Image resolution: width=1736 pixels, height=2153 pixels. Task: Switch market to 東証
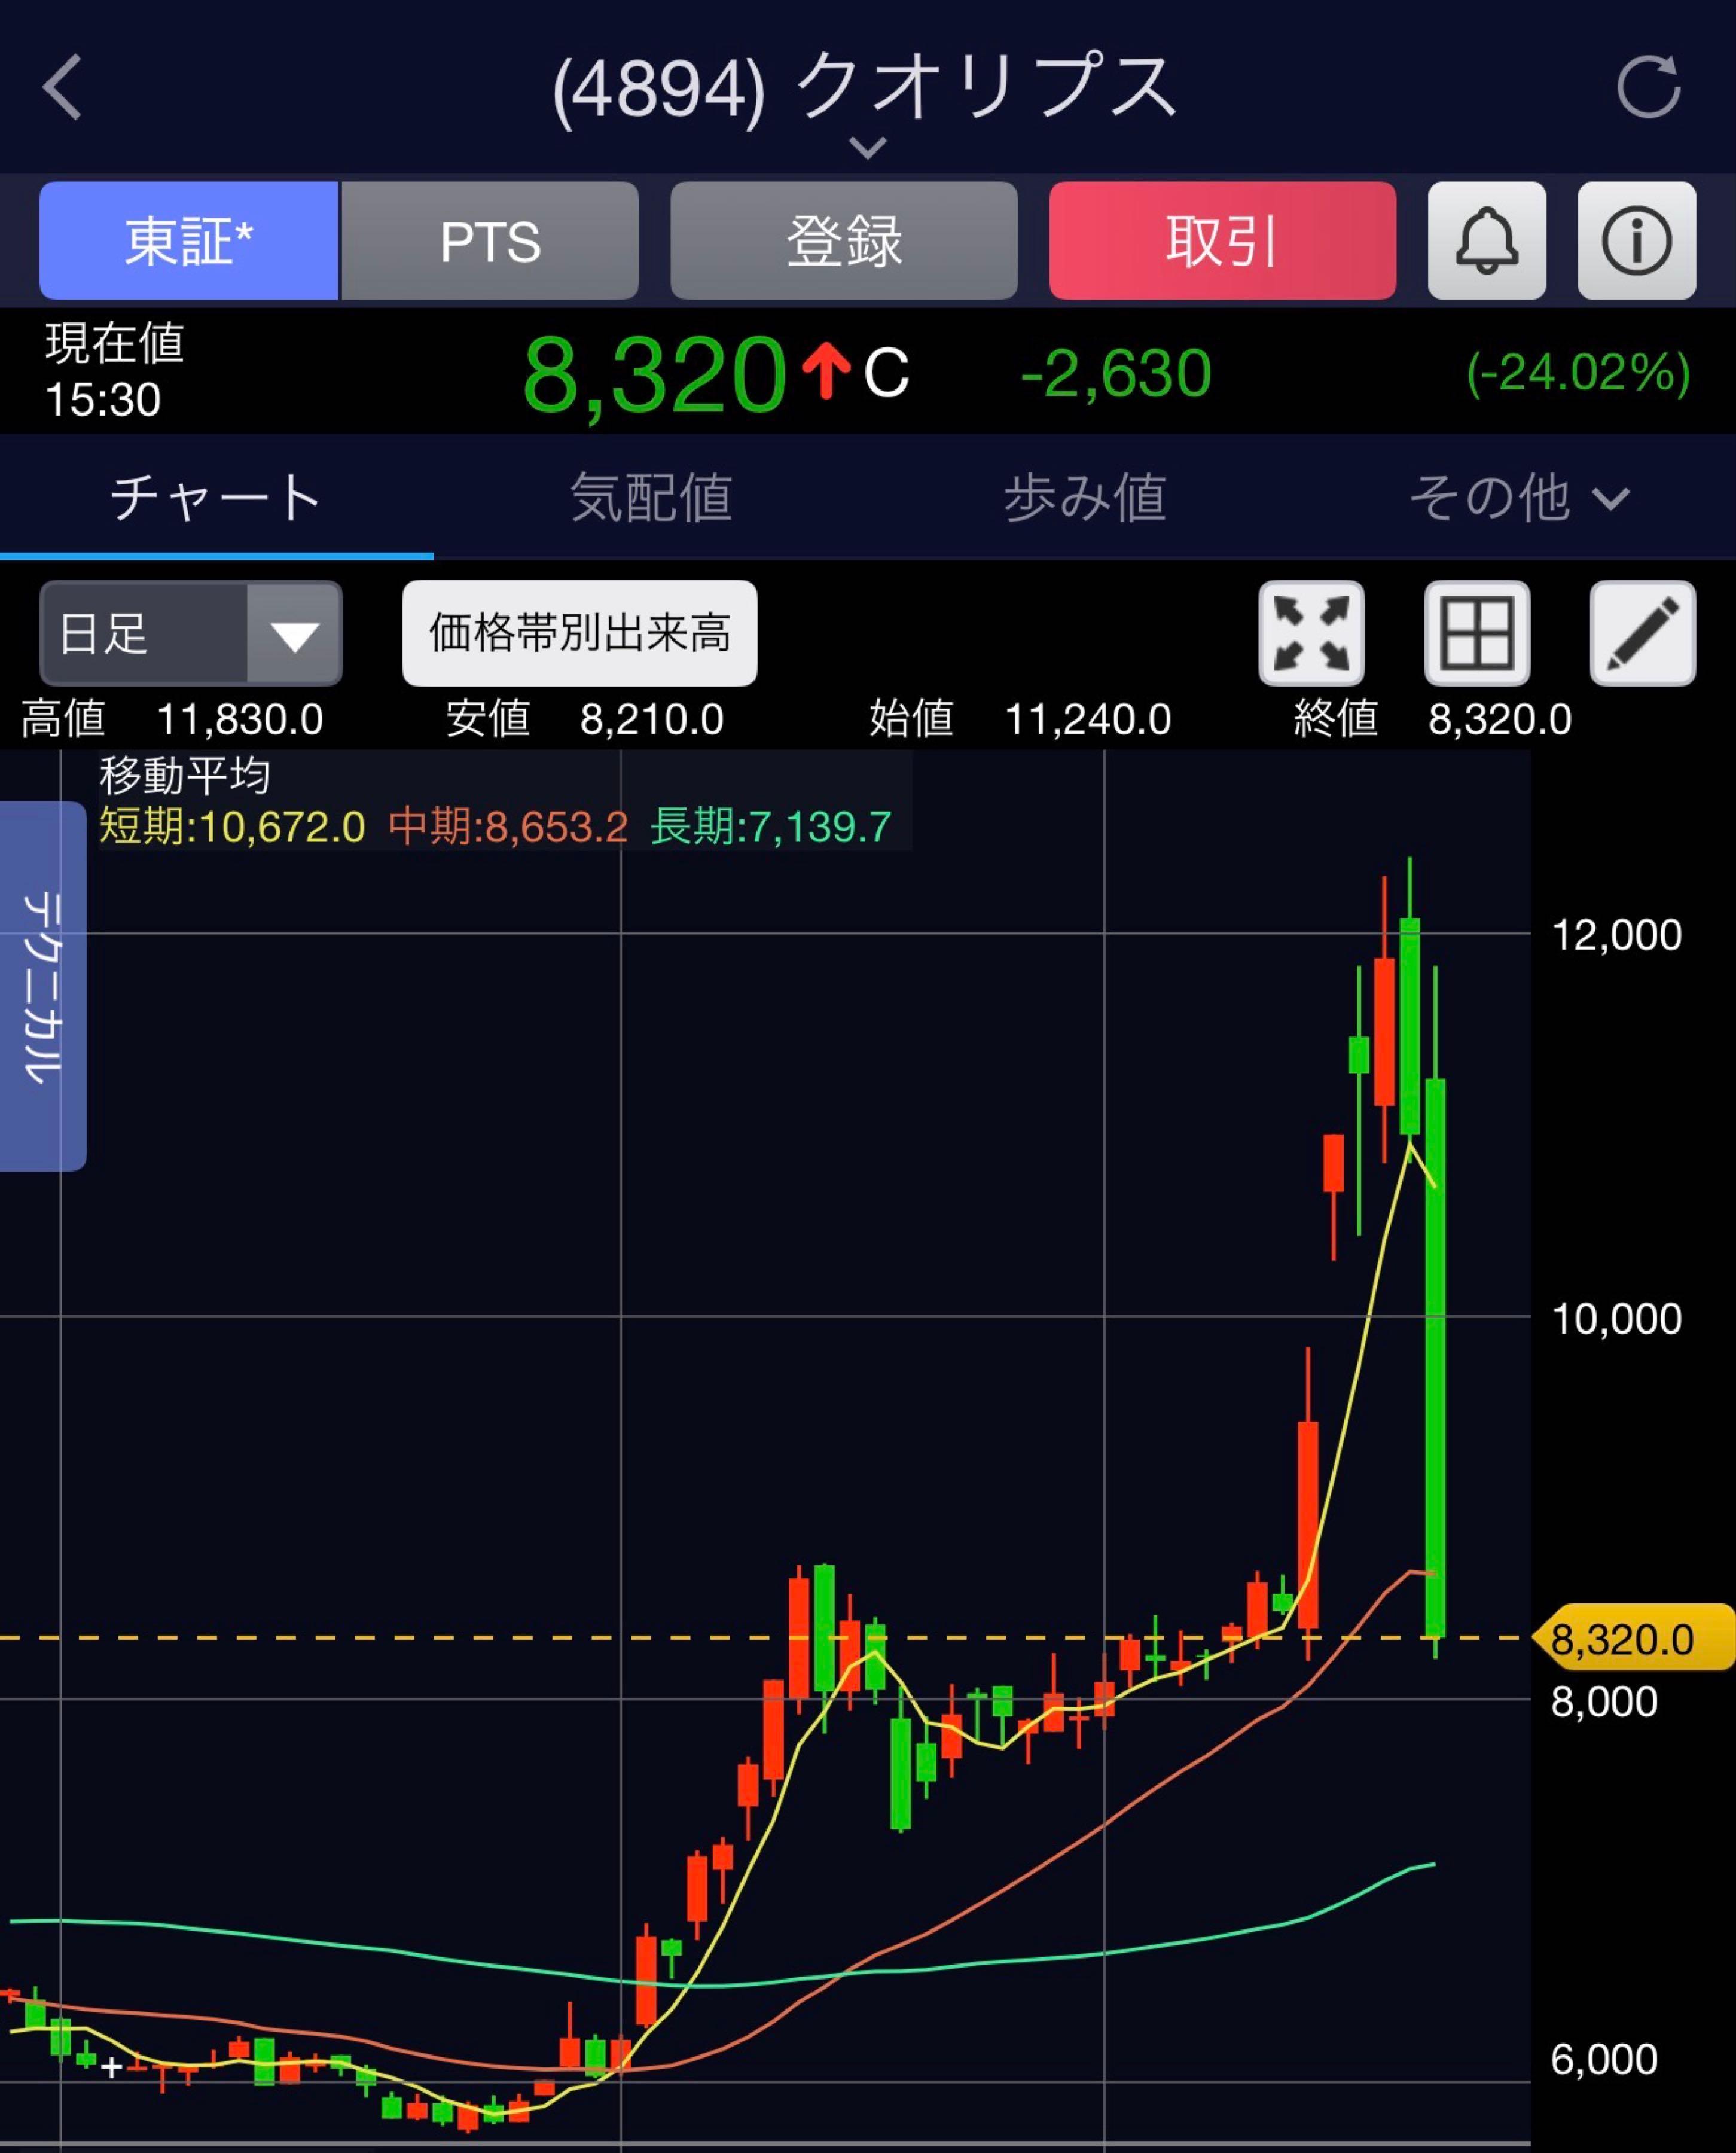189,241
